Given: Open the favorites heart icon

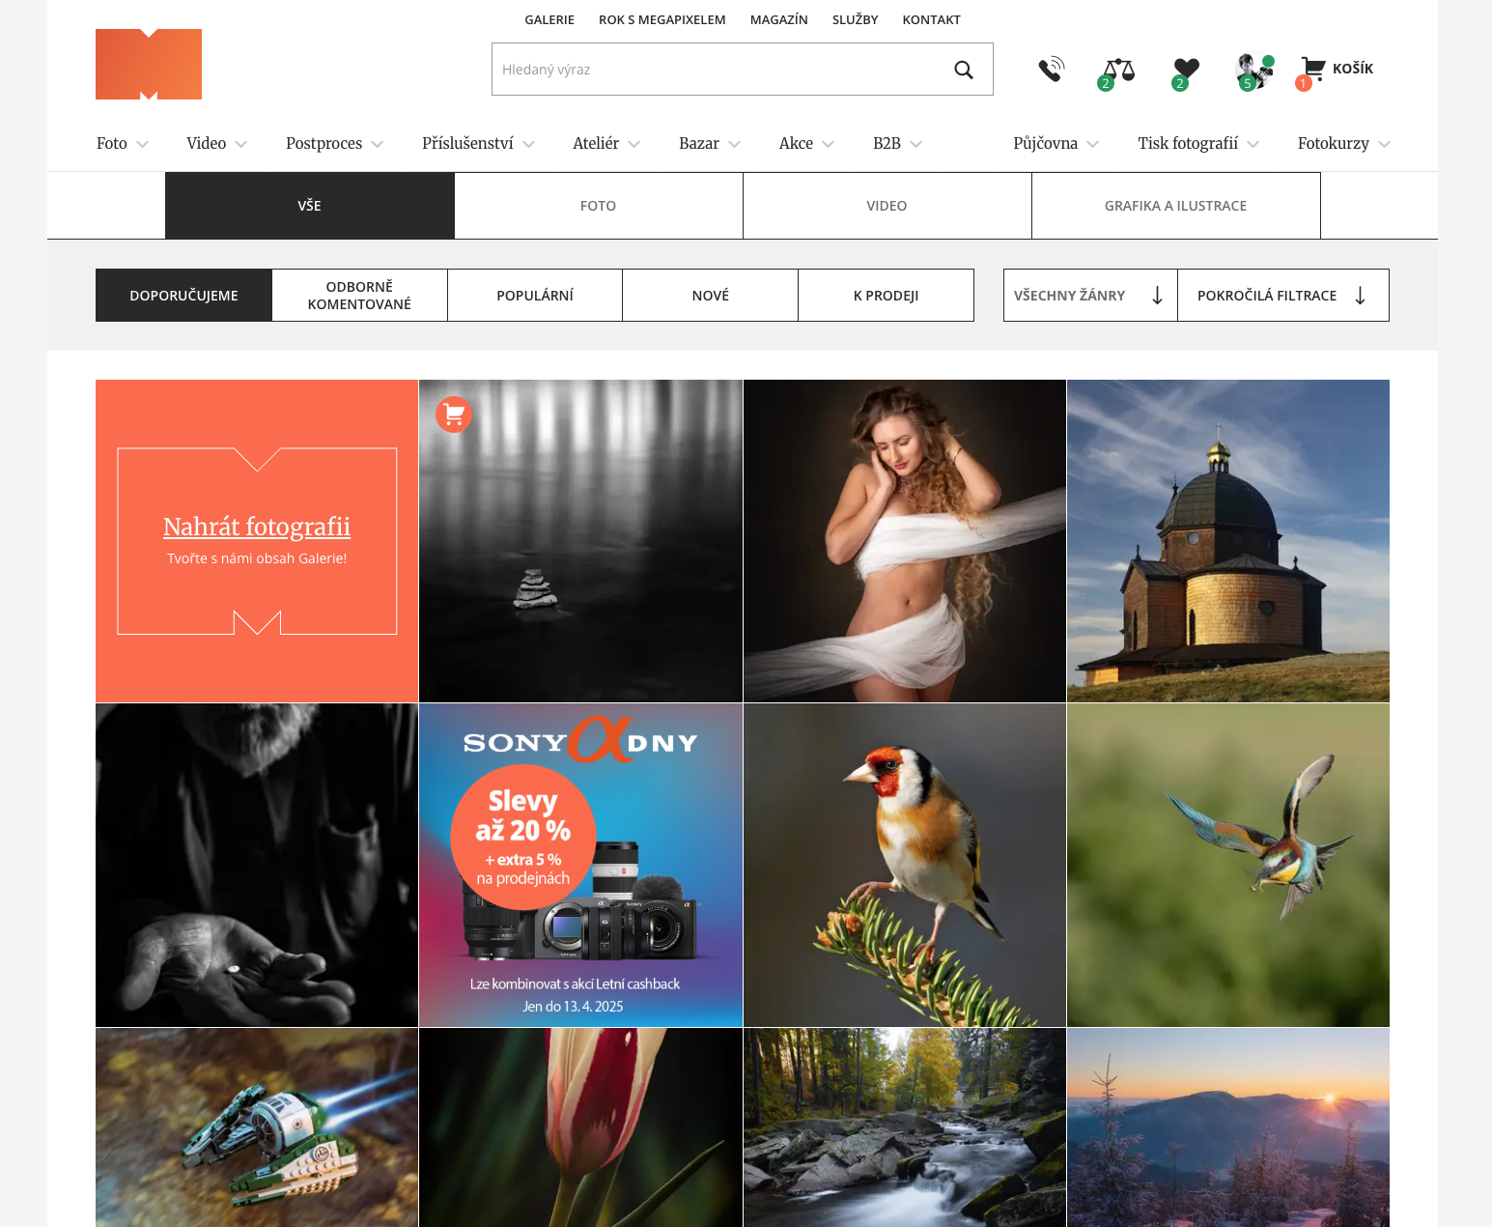Looking at the screenshot, I should click(1185, 71).
